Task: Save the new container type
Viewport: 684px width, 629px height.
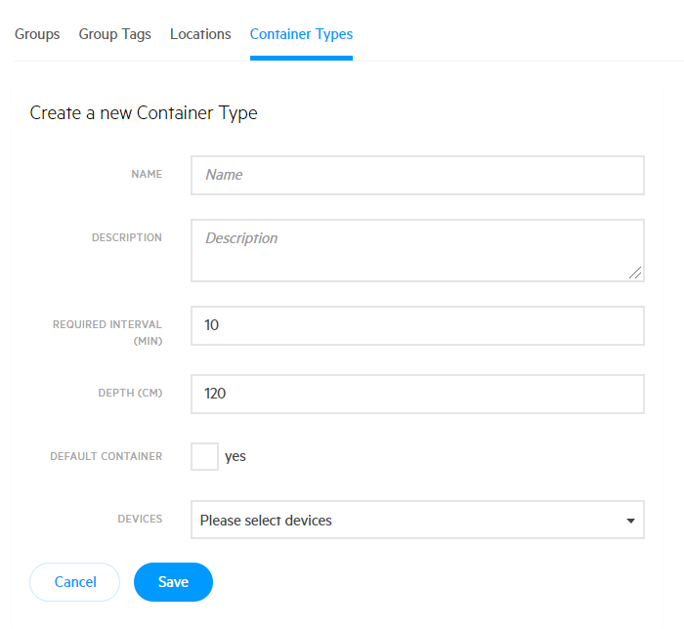Action: point(173,582)
